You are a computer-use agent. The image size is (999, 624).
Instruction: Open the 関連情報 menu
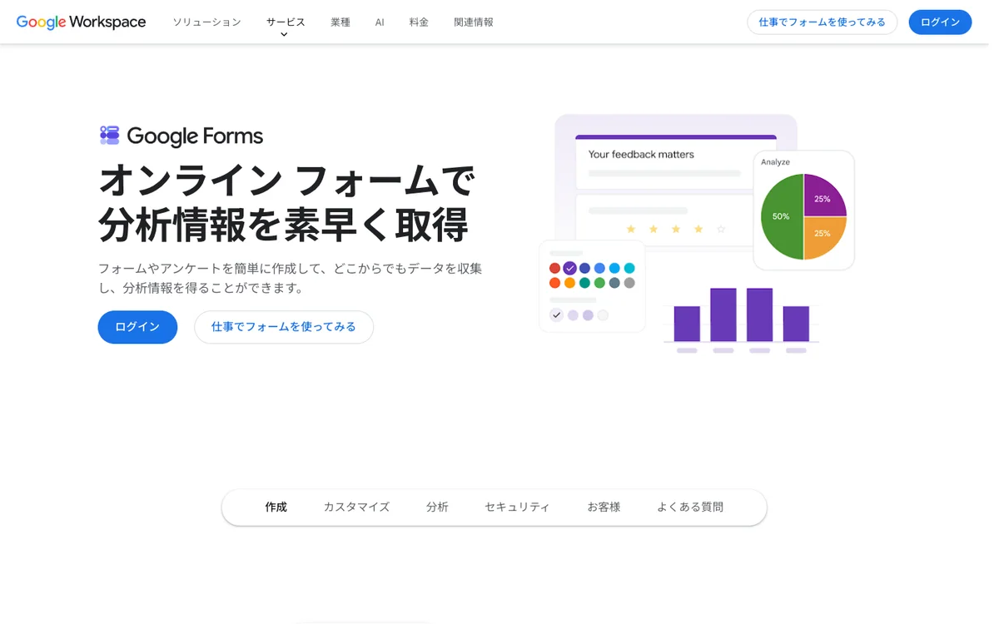tap(474, 22)
